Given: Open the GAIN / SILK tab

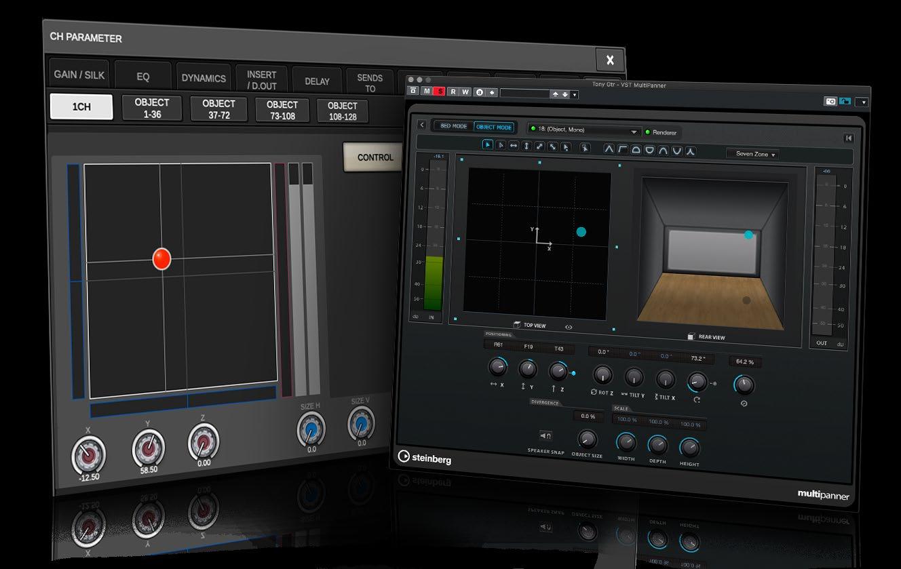Looking at the screenshot, I should coord(79,75).
